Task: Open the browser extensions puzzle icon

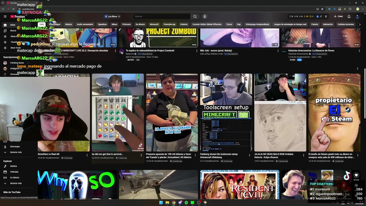Action: tap(350, 9)
